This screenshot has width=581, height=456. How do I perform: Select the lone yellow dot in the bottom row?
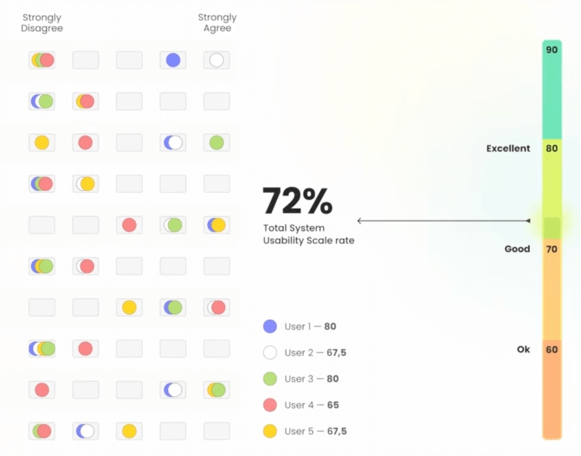[x=129, y=431]
